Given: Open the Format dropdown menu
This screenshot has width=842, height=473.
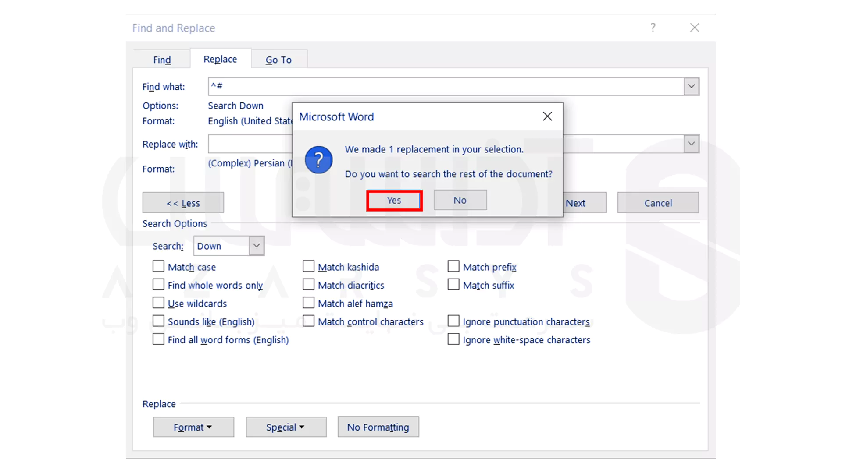Looking at the screenshot, I should [193, 427].
